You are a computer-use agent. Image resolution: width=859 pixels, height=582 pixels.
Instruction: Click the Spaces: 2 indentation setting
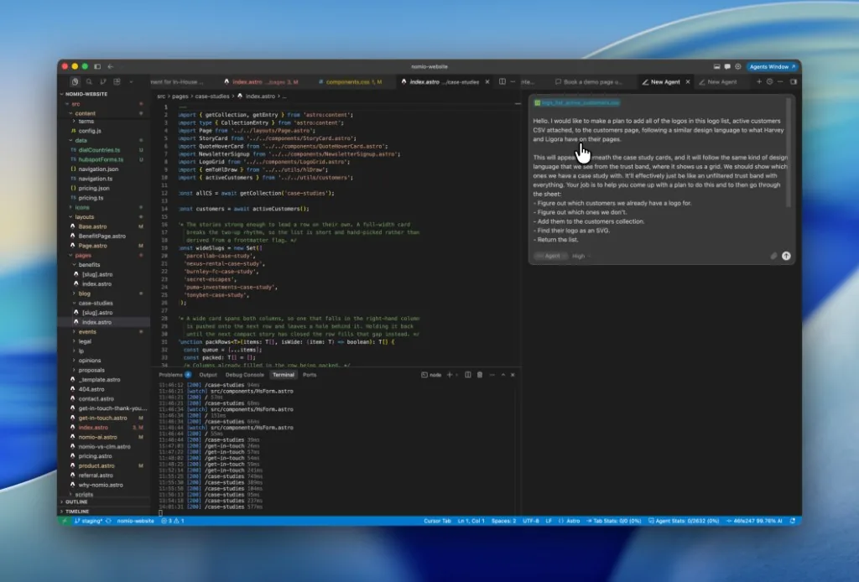click(503, 522)
